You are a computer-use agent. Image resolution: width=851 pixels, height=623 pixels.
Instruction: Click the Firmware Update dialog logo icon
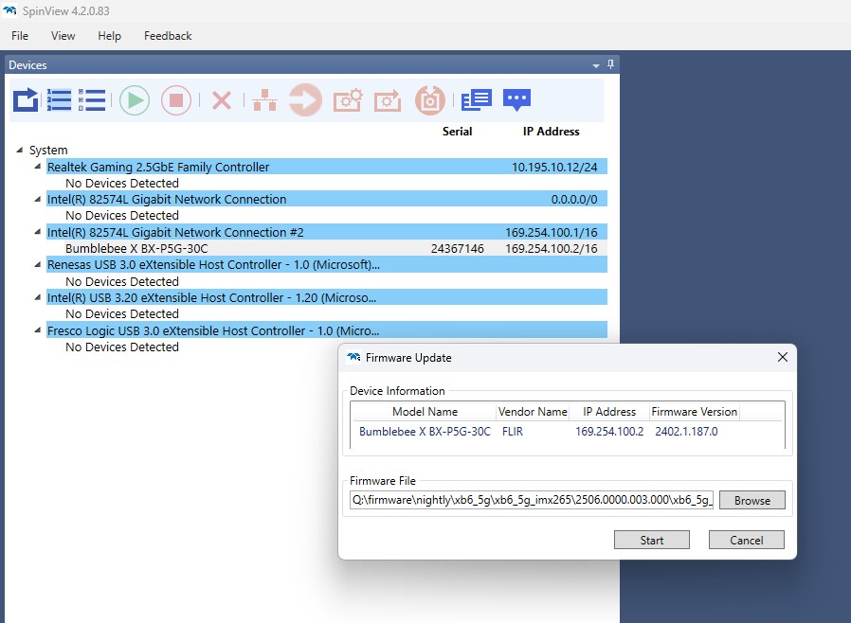(353, 357)
